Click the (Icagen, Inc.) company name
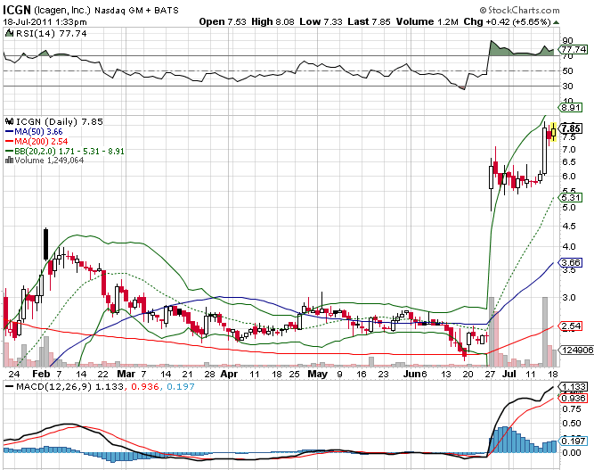Screen dimensions: 594x470 [x=62, y=10]
